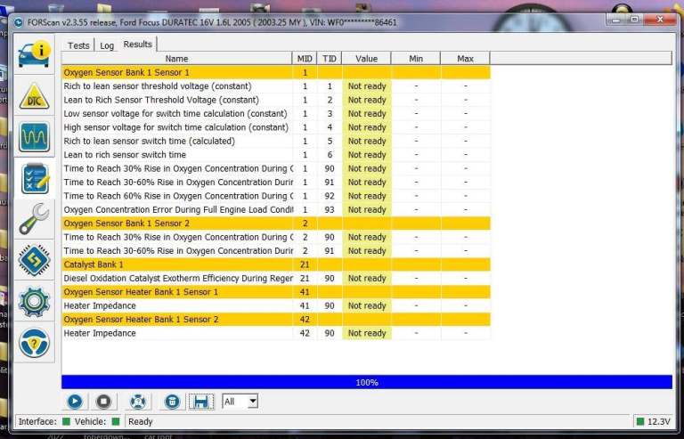Sort by the TID column header
This screenshot has height=439, width=684.
[330, 59]
